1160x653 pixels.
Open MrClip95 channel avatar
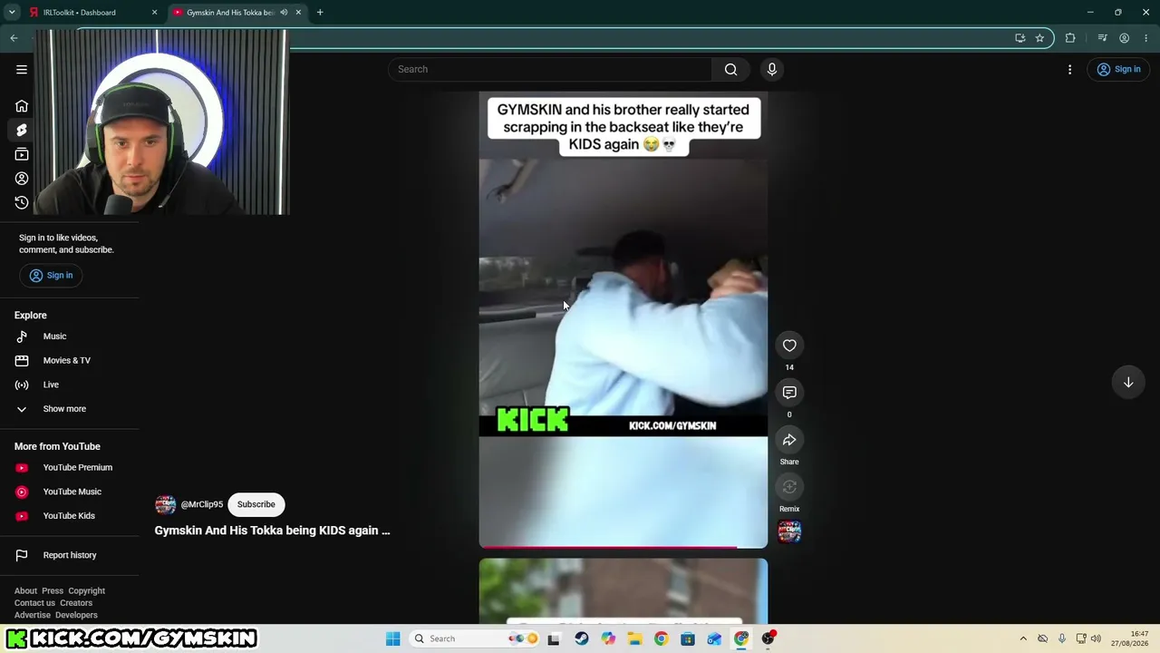[x=165, y=505]
